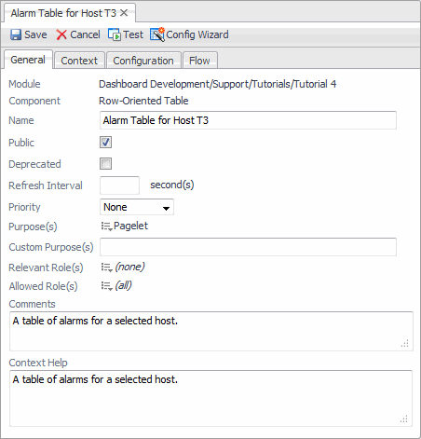Switch to the Configuration tab
The image size is (421, 439).
point(143,61)
